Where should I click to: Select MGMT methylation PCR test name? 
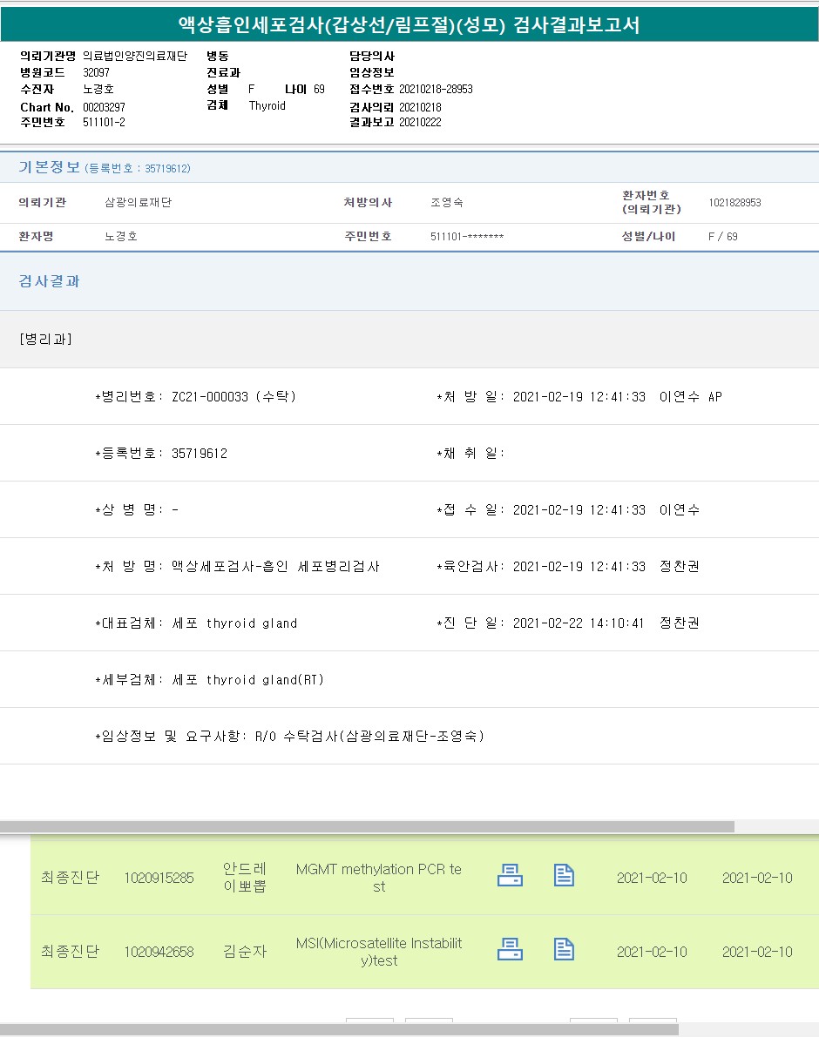click(x=379, y=878)
